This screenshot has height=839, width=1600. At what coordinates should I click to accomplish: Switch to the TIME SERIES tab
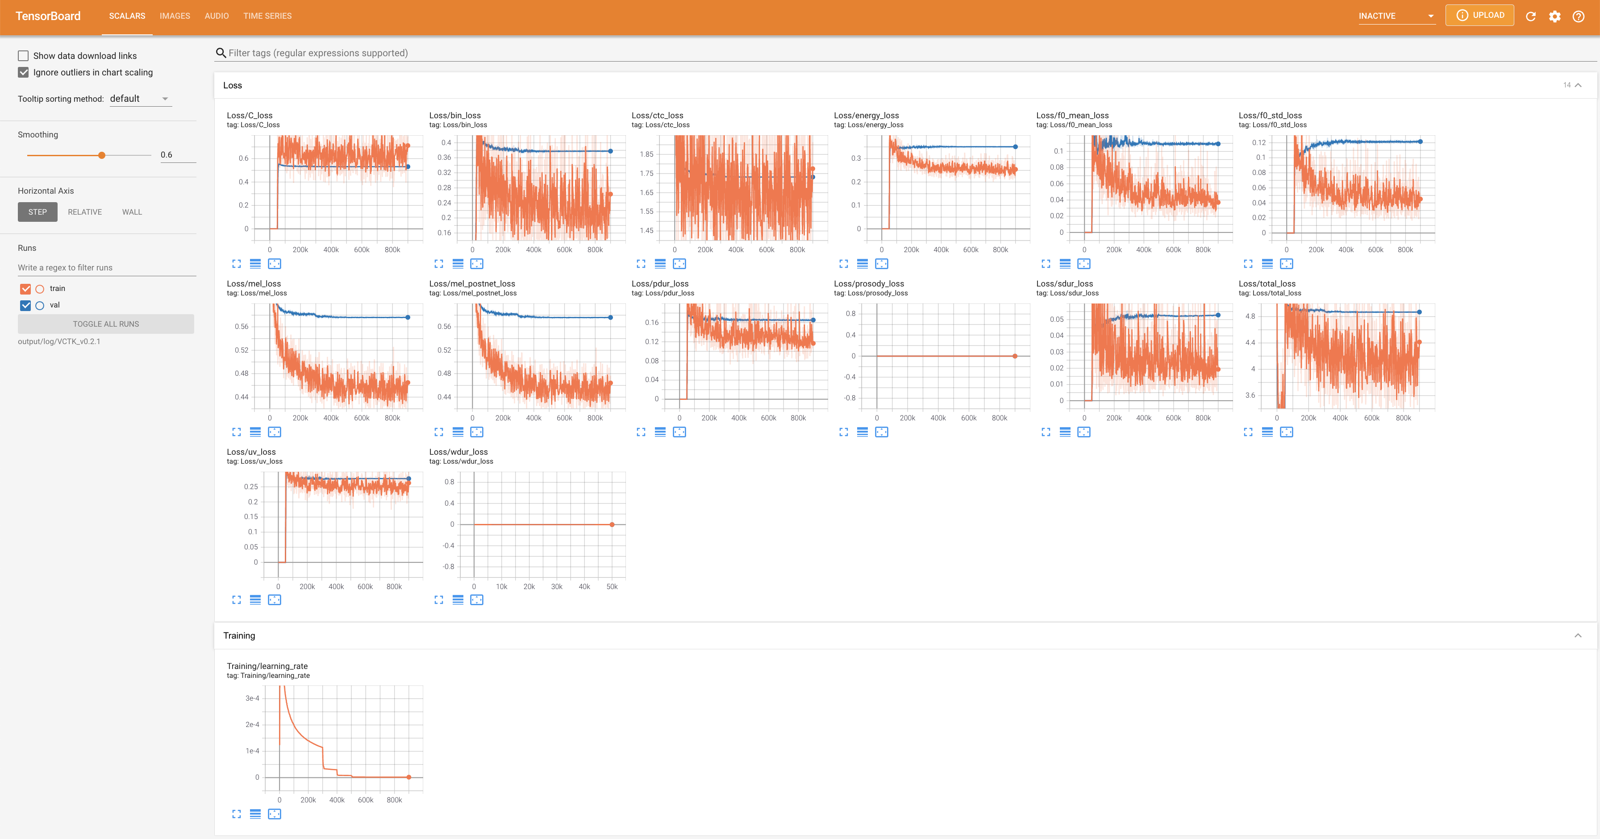click(267, 16)
